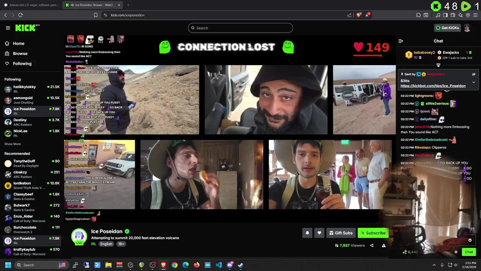Open a new browser tab

click(x=128, y=5)
